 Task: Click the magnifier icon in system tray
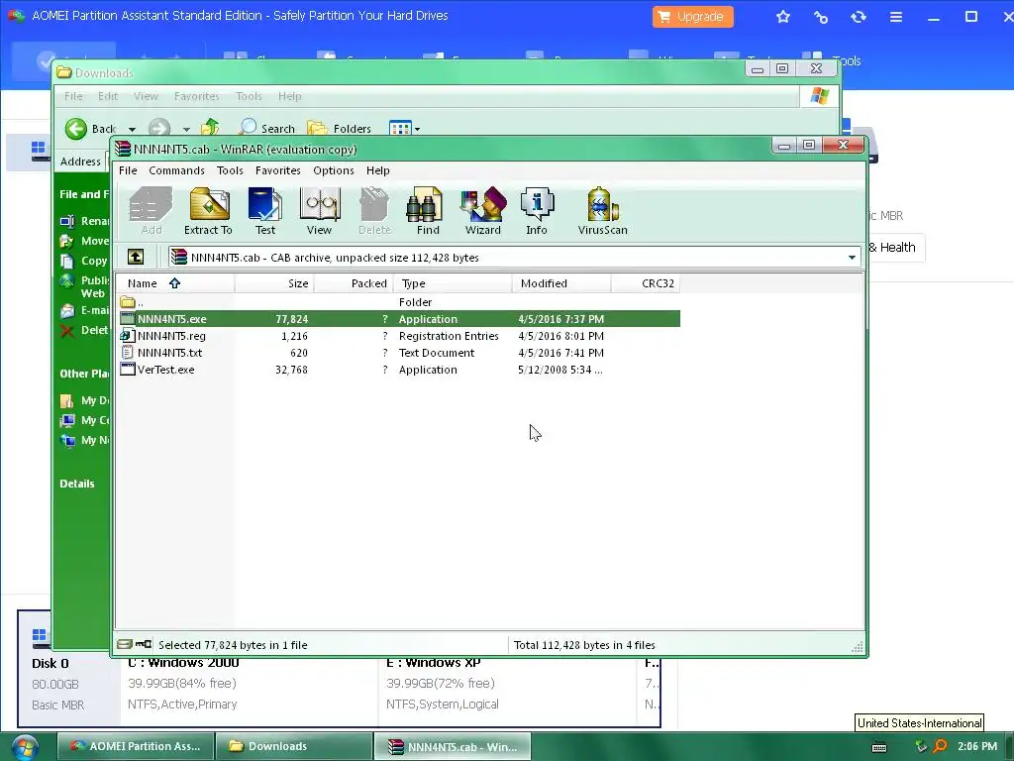(x=941, y=746)
